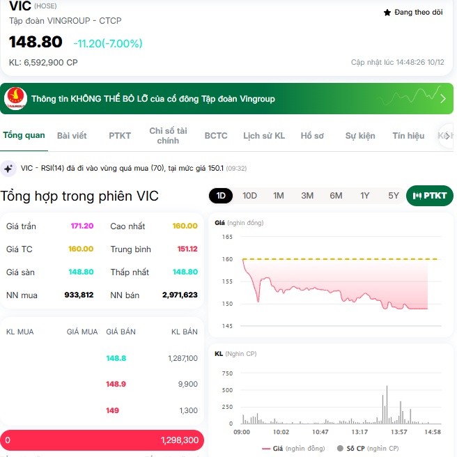The height and width of the screenshot is (457, 457).
Task: Click the star icon beside Đang theo dõi
Action: (x=387, y=13)
